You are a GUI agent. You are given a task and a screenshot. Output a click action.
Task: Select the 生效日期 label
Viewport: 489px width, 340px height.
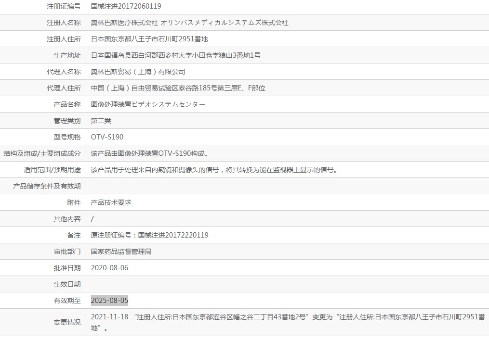coord(67,284)
